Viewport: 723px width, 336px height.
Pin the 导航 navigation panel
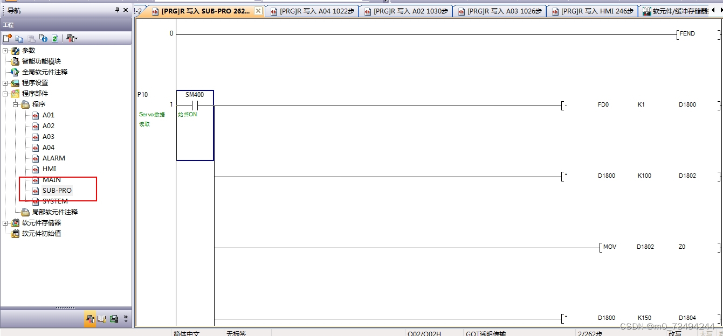[x=118, y=10]
